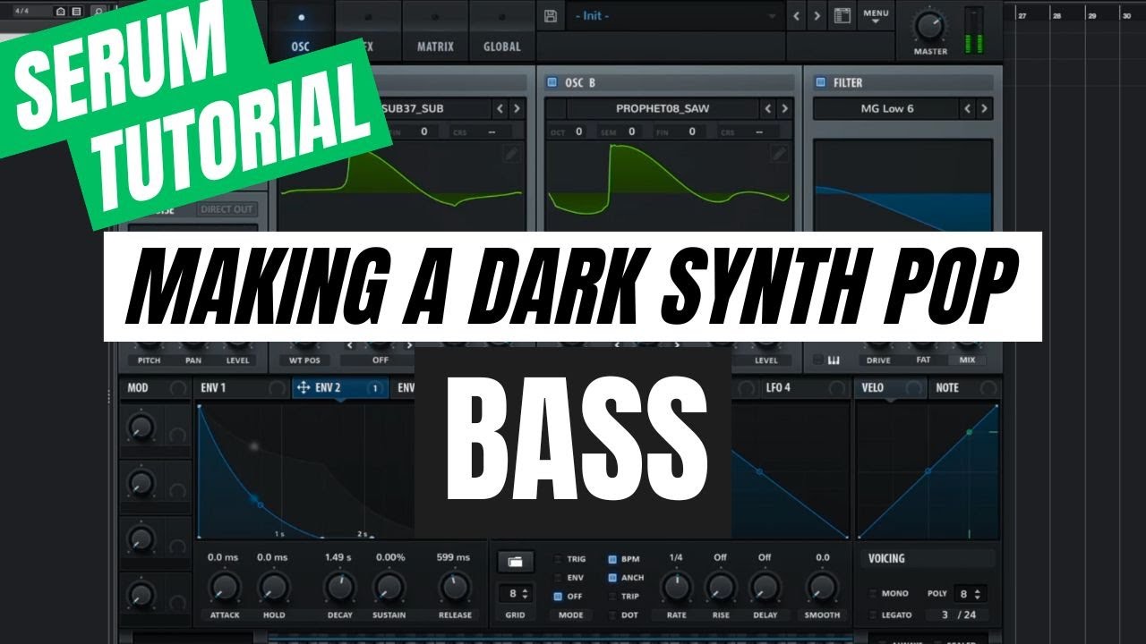Toggle the LFO BPM sync checkbox
This screenshot has width=1146, height=644.
(x=612, y=559)
